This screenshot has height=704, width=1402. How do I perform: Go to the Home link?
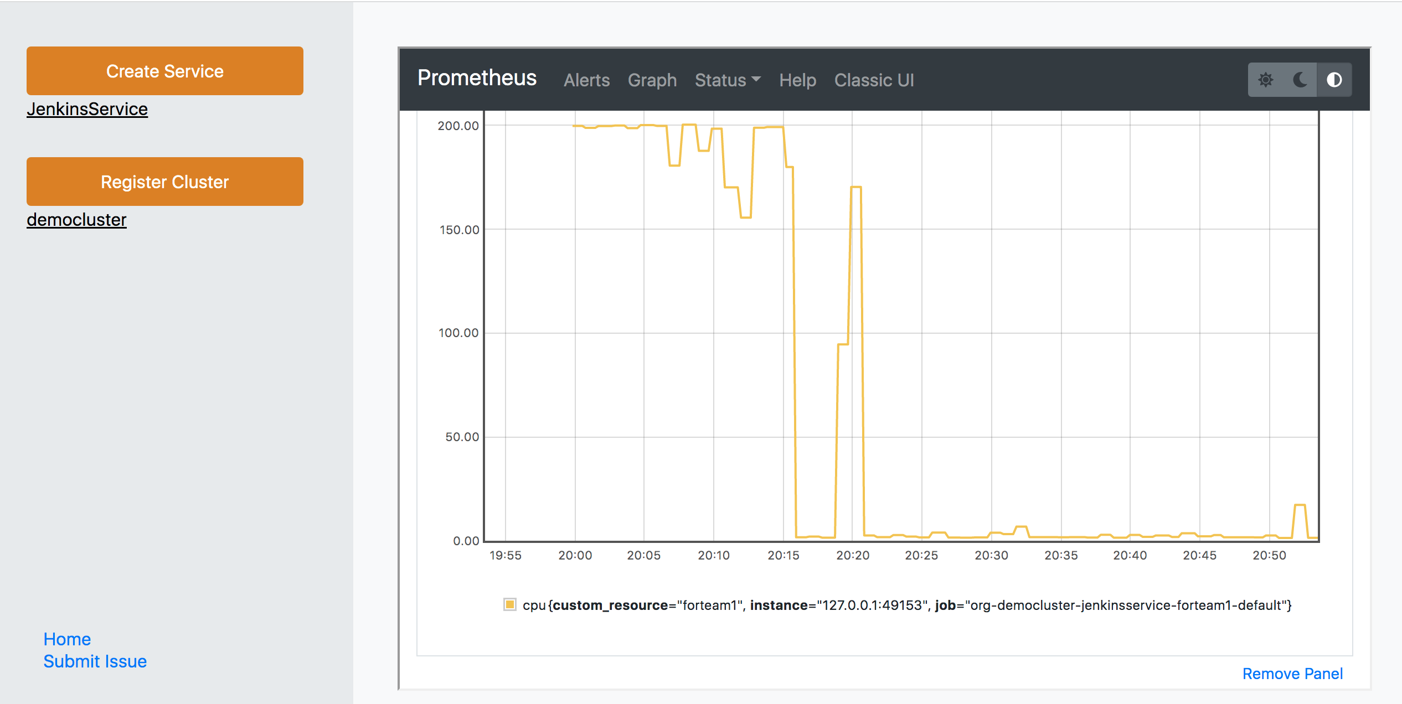coord(67,639)
